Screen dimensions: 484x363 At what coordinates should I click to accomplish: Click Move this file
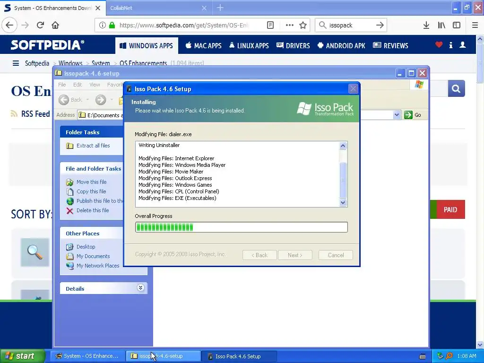pos(91,182)
